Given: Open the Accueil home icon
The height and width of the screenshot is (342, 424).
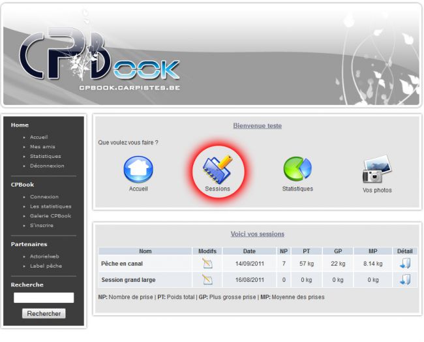Looking at the screenshot, I should pos(138,170).
